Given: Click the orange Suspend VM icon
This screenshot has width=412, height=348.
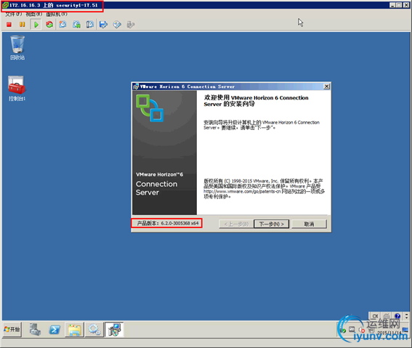Looking at the screenshot, I should [x=23, y=25].
